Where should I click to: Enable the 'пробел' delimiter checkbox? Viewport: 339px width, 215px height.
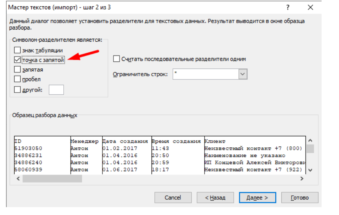(17, 79)
